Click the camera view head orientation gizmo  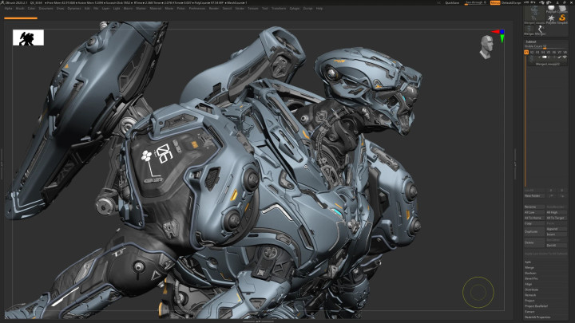coord(486,47)
